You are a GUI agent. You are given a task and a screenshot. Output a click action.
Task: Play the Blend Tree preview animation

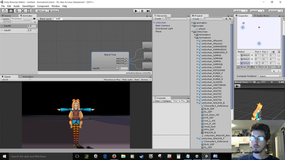click(x=237, y=86)
